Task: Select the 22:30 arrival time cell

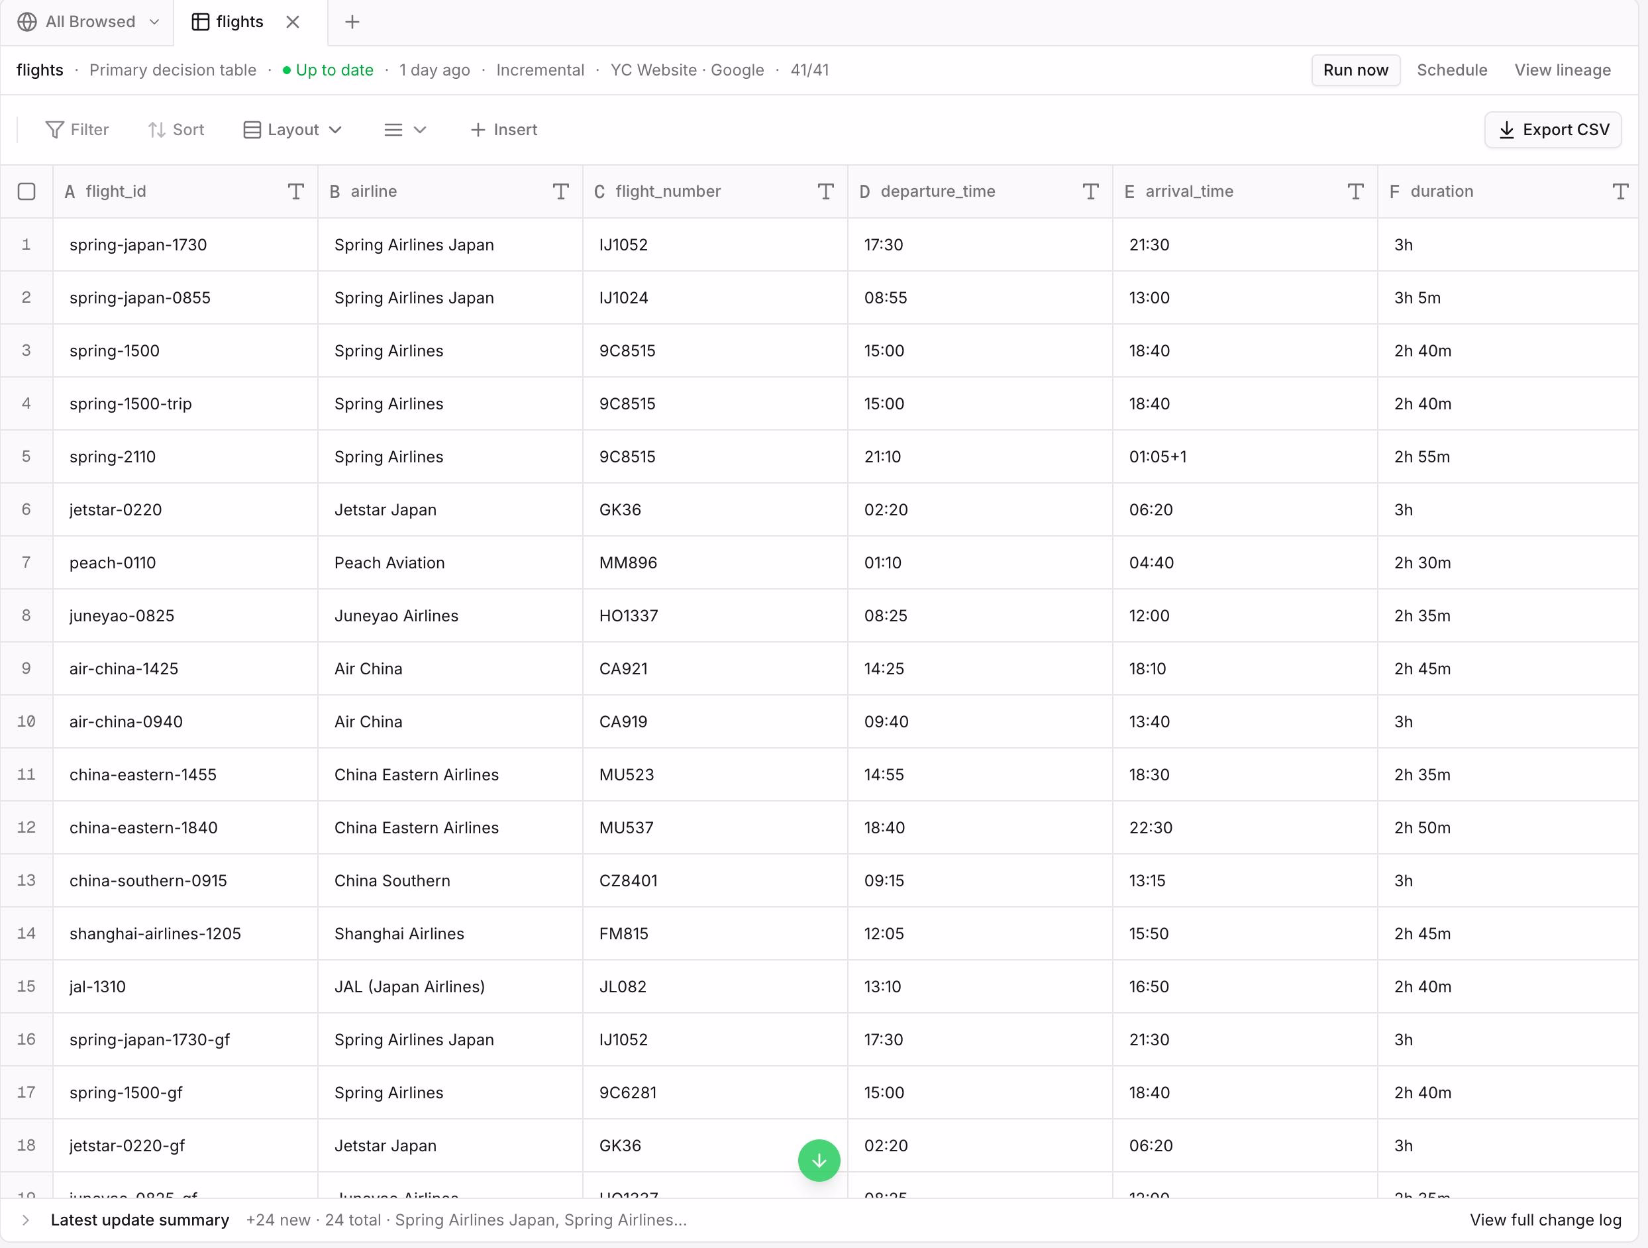Action: [x=1246, y=828]
